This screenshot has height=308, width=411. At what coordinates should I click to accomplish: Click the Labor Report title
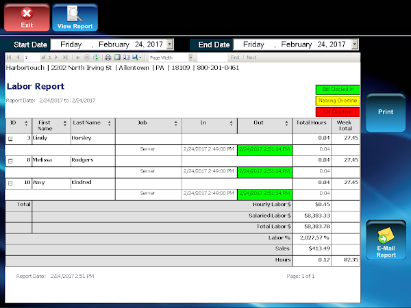tap(36, 86)
